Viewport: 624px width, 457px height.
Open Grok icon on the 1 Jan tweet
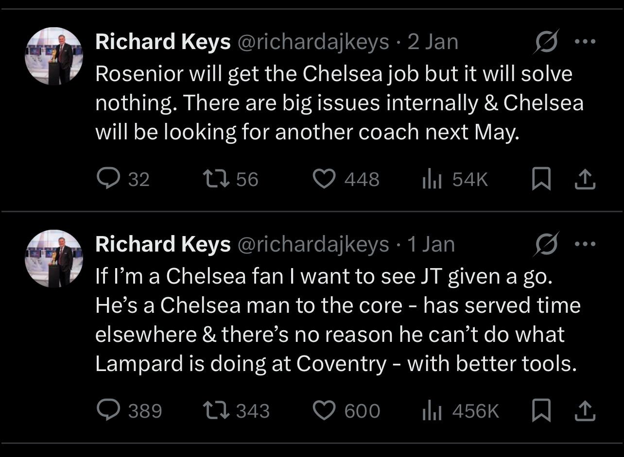546,244
